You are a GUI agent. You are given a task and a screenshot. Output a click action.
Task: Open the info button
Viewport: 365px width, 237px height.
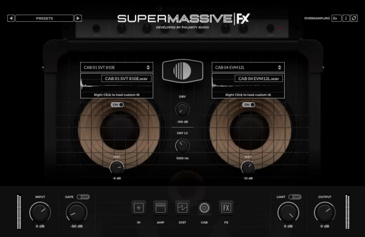(x=346, y=18)
